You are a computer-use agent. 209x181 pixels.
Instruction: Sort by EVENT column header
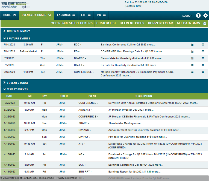[x=92, y=96]
